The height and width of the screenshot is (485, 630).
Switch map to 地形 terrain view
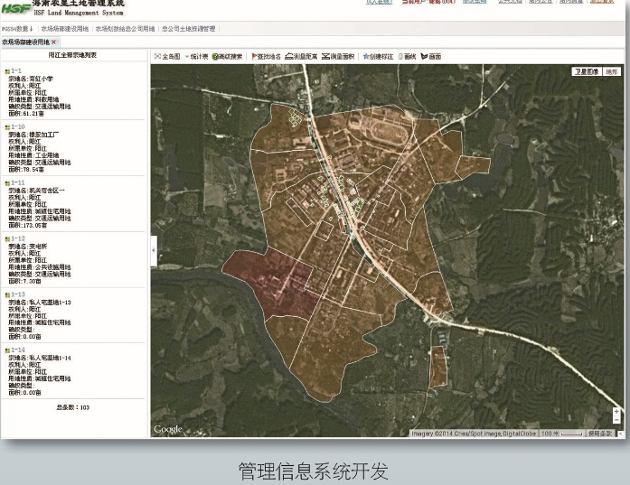(x=612, y=71)
